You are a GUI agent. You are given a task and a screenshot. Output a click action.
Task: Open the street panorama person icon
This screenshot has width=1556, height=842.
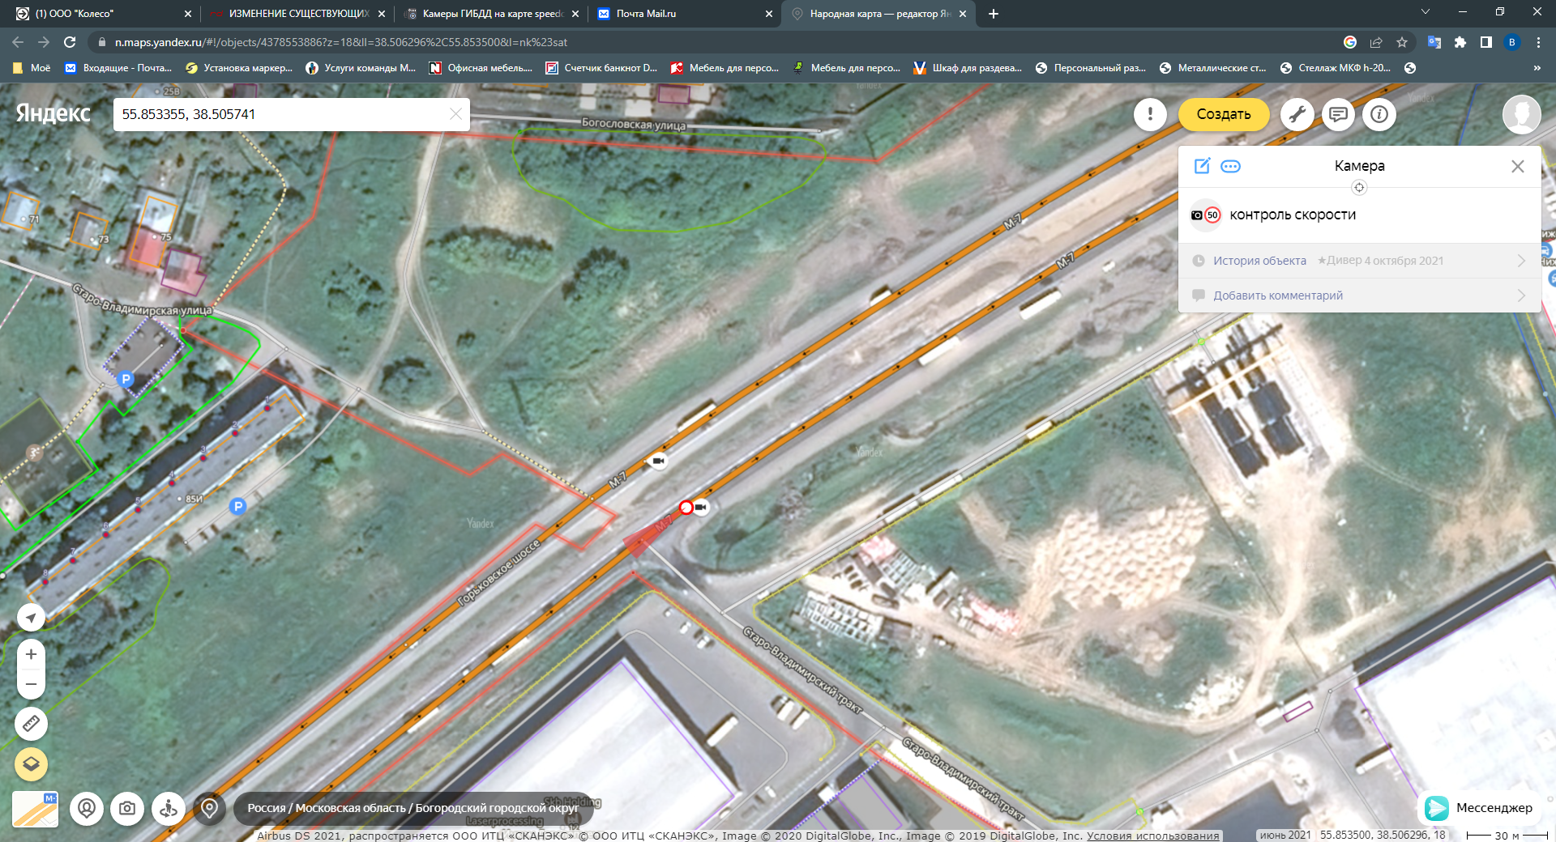click(x=169, y=808)
